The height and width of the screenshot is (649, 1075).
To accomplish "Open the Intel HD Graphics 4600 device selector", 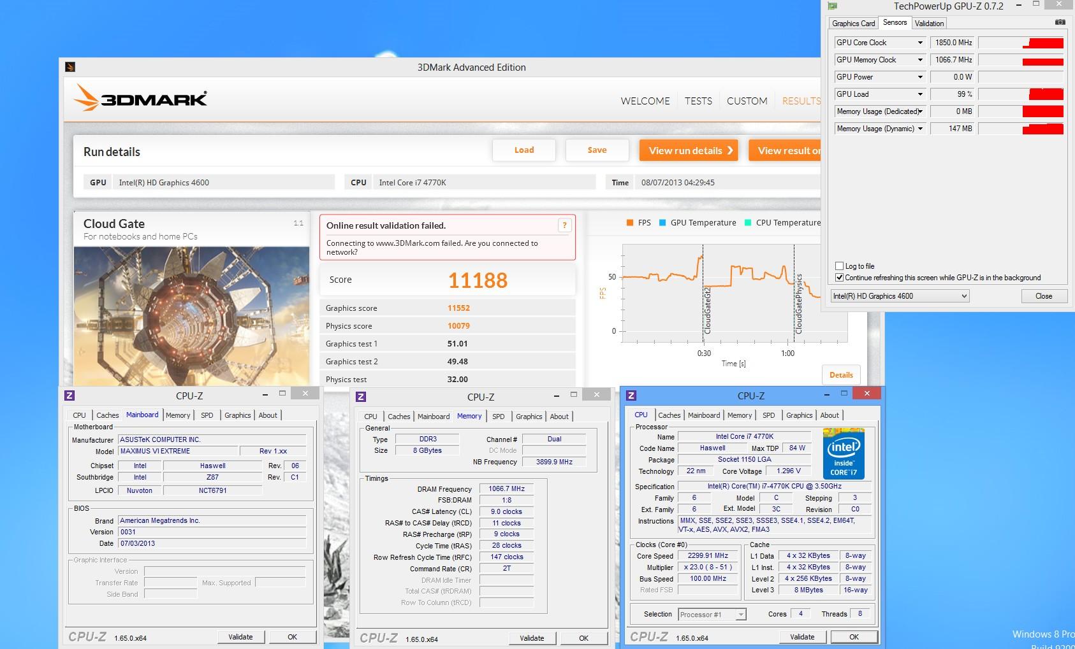I will tap(900, 296).
